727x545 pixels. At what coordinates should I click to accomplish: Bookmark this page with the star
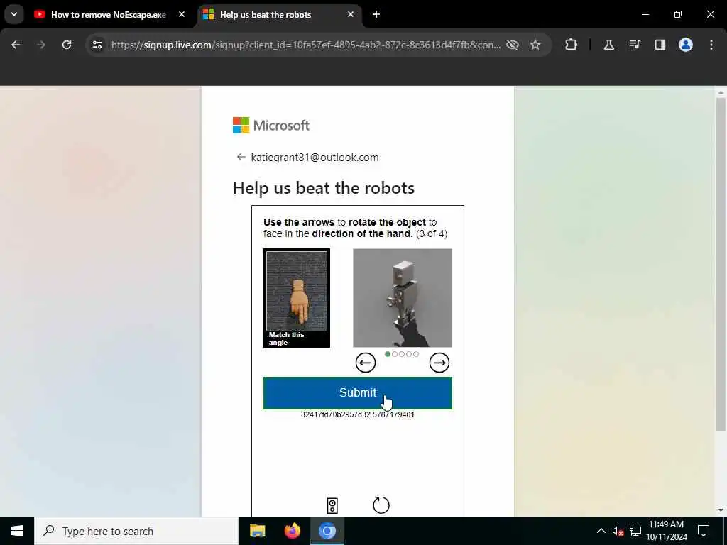[x=535, y=45]
